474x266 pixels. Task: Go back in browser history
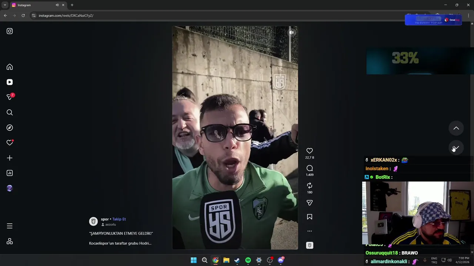[x=5, y=16]
